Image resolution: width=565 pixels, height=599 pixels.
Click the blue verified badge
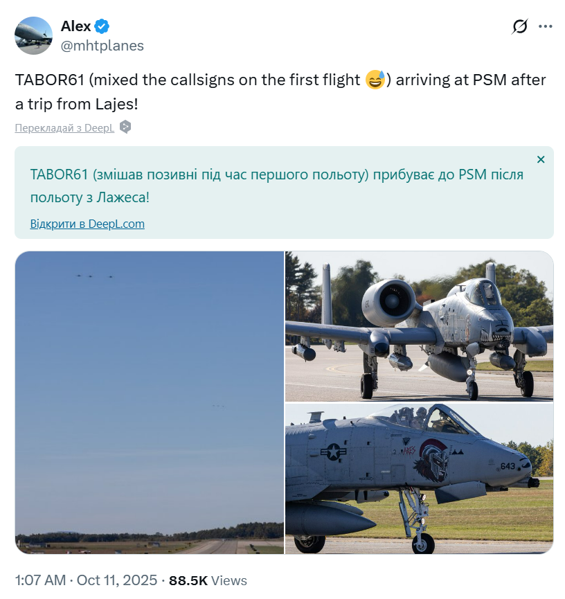pyautogui.click(x=102, y=26)
